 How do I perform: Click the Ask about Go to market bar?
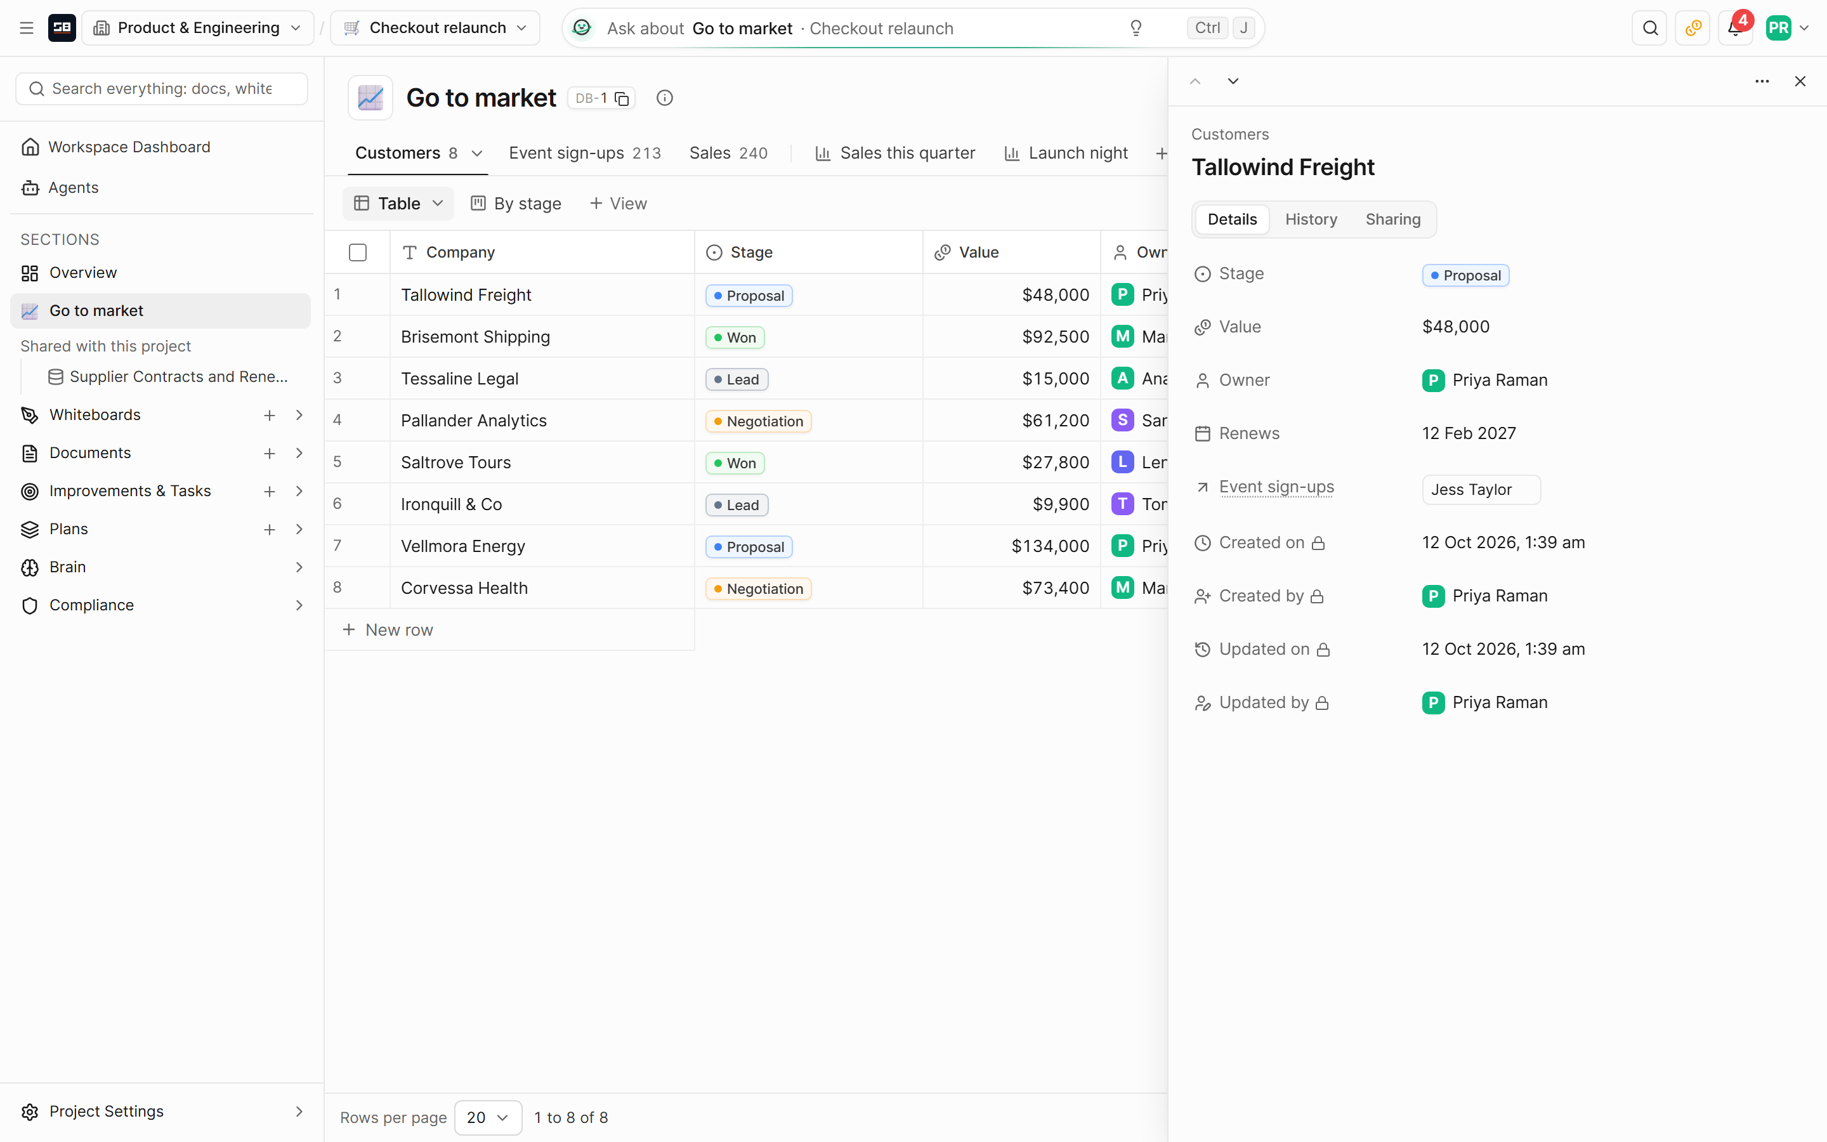[x=913, y=28]
